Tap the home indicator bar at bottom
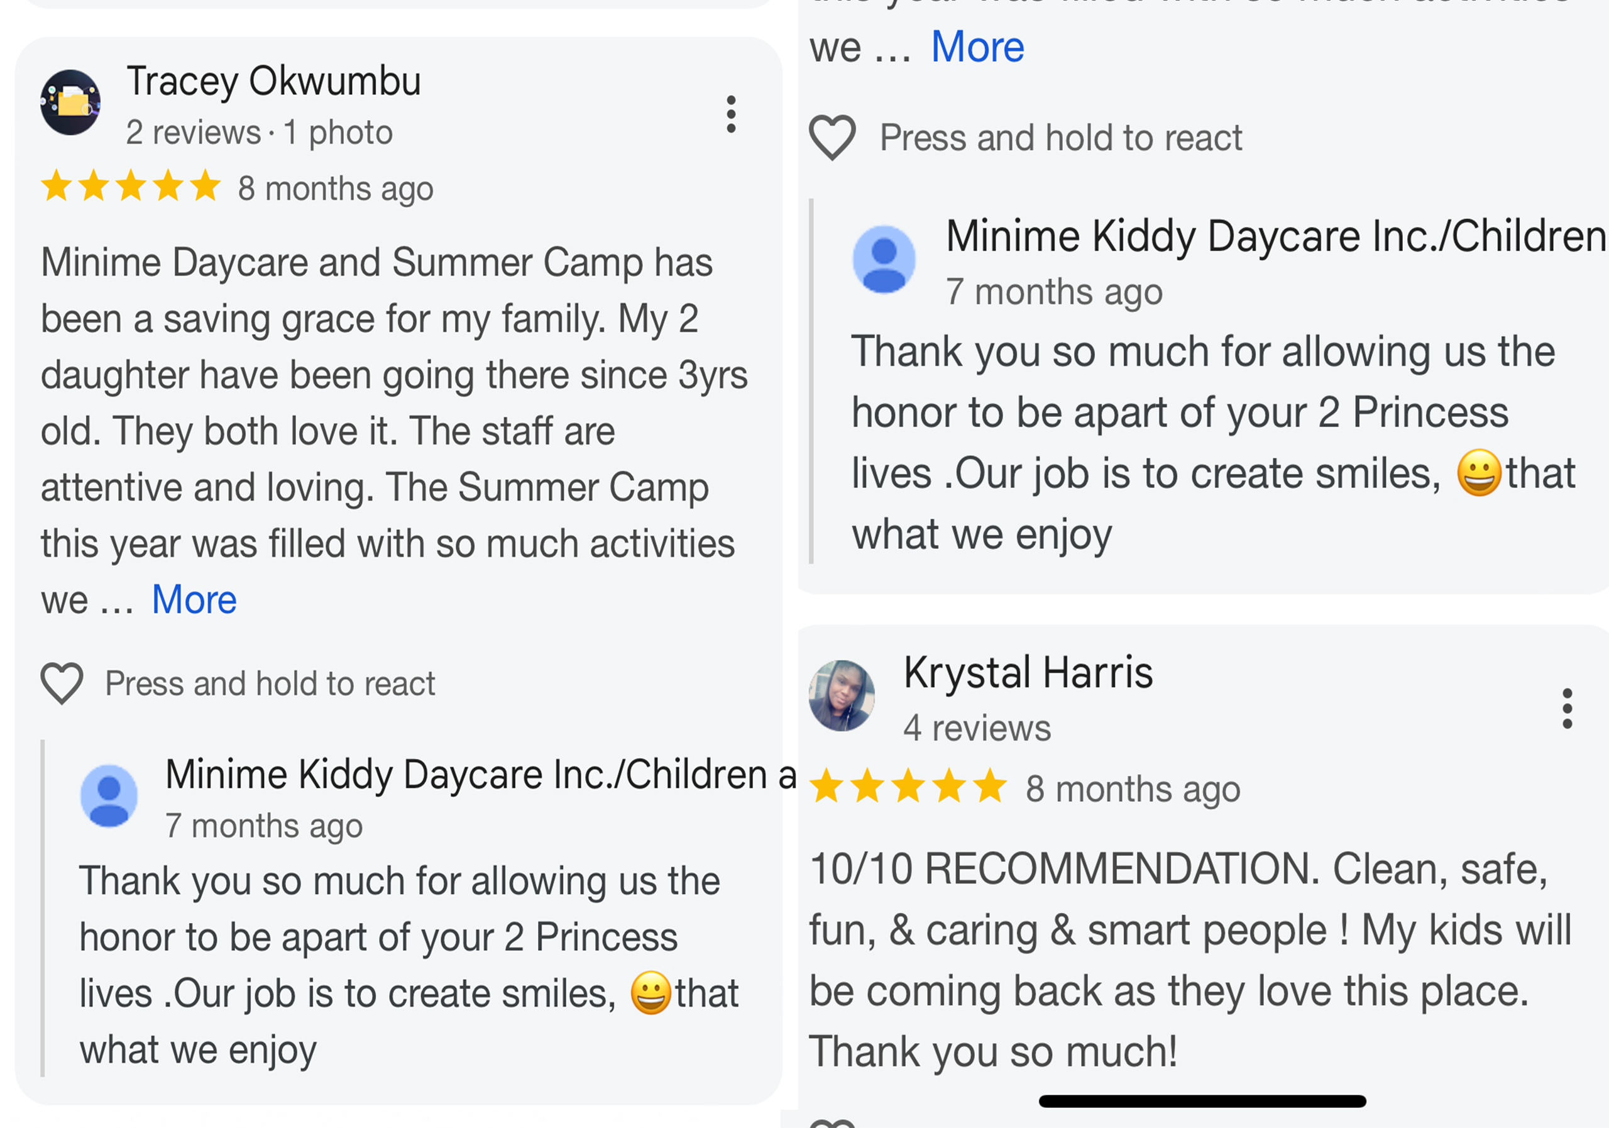 pos(1202,1101)
